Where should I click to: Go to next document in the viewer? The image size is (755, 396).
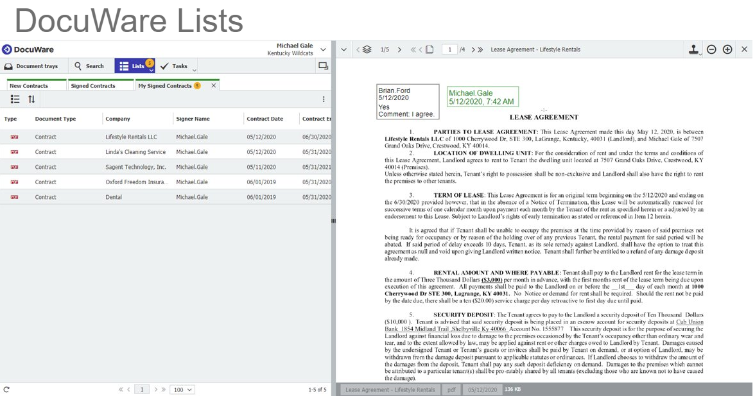pos(399,49)
